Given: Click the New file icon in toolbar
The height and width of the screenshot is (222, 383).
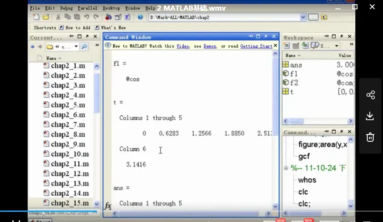Looking at the screenshot, I should pyautogui.click(x=36, y=17).
